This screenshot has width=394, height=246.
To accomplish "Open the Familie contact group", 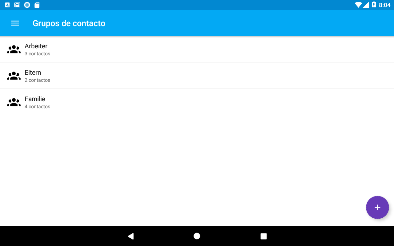I will 197,102.
